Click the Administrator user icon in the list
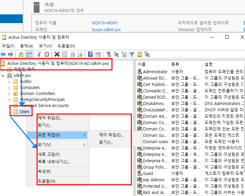Image resolution: width=245 pixels, height=196 pixels. point(140,72)
